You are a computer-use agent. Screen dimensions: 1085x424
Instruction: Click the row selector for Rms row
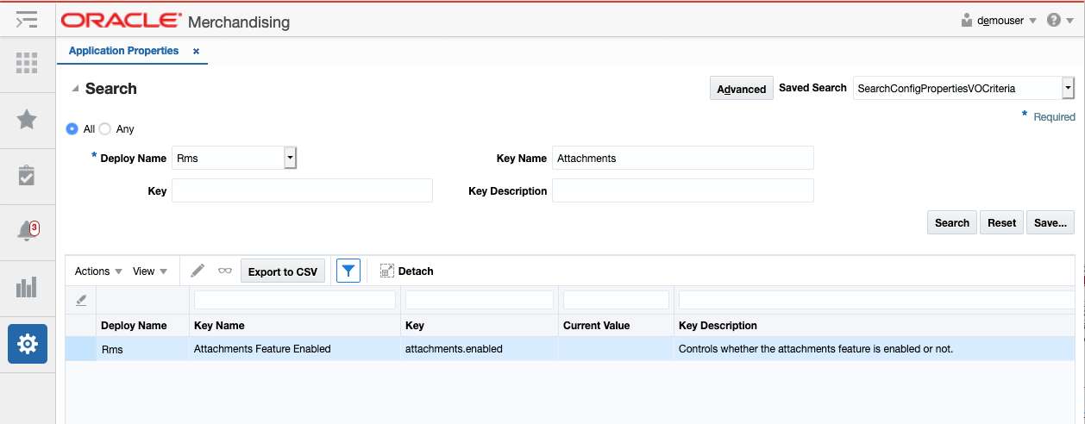point(81,349)
